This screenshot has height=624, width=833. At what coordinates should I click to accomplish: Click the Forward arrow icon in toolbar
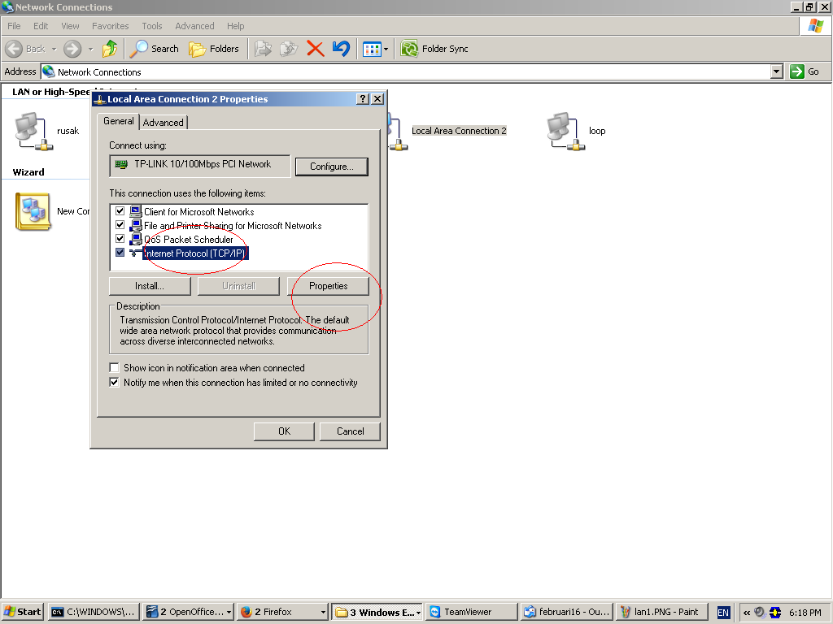[x=72, y=49]
